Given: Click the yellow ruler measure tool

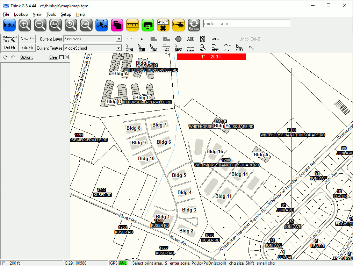Looking at the screenshot, I should pyautogui.click(x=132, y=25).
